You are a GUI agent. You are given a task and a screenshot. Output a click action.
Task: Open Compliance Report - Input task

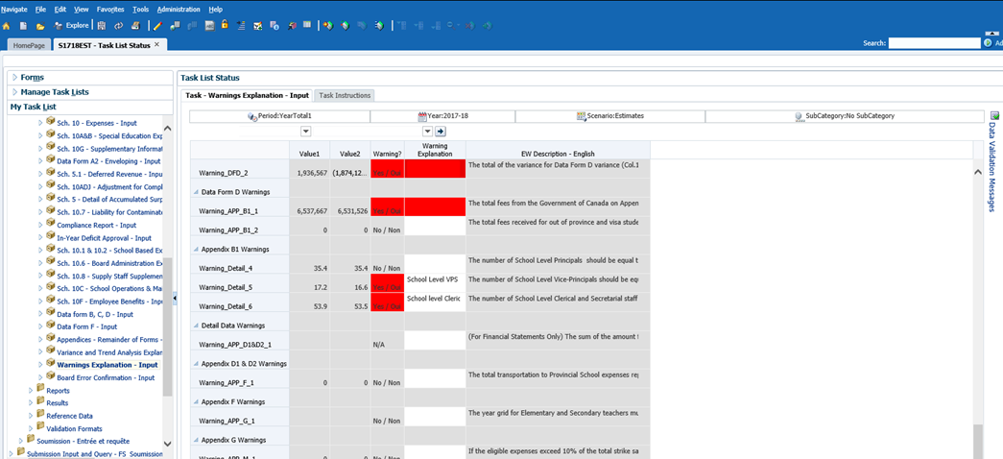point(97,226)
